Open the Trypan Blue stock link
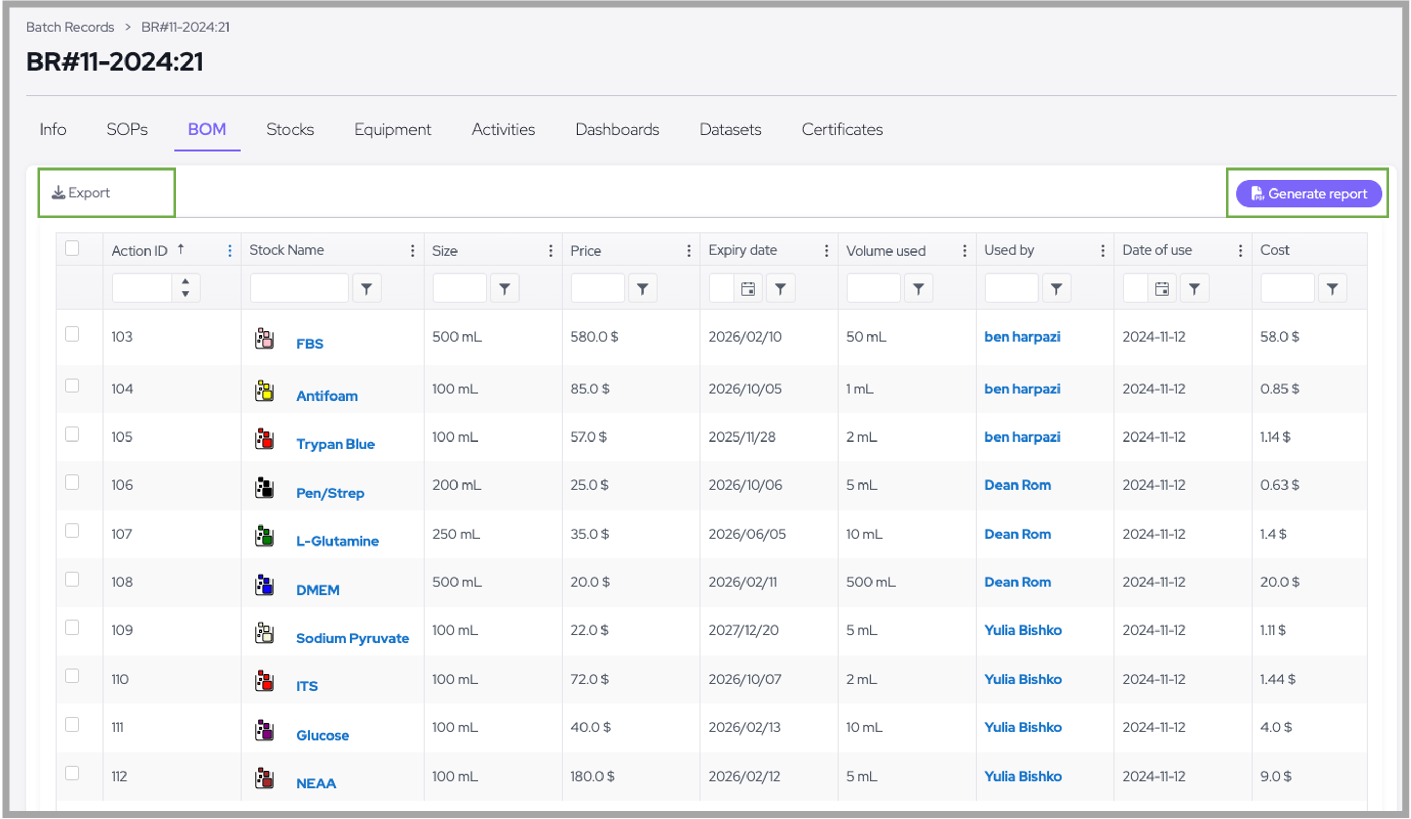 tap(335, 444)
